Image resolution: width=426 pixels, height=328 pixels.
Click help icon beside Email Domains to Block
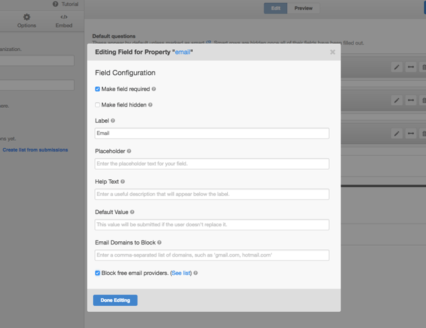pos(160,242)
